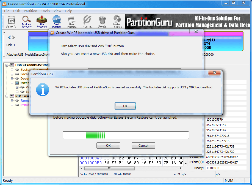Click OK in the Create WinPE dialog

tap(108, 145)
